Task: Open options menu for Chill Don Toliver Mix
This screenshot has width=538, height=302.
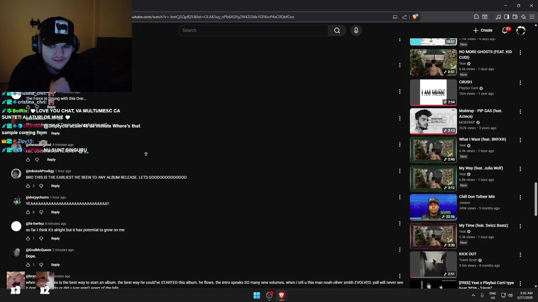Action: point(520,198)
